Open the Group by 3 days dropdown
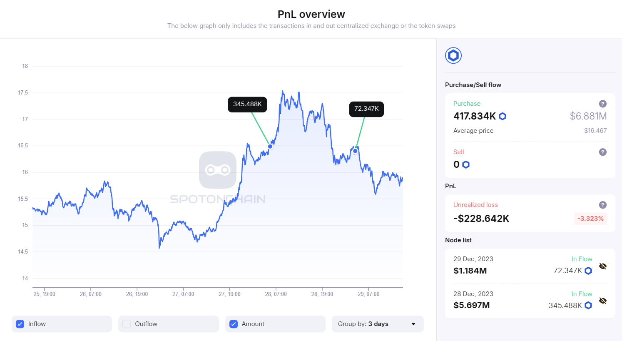The image size is (622, 341). point(377,324)
